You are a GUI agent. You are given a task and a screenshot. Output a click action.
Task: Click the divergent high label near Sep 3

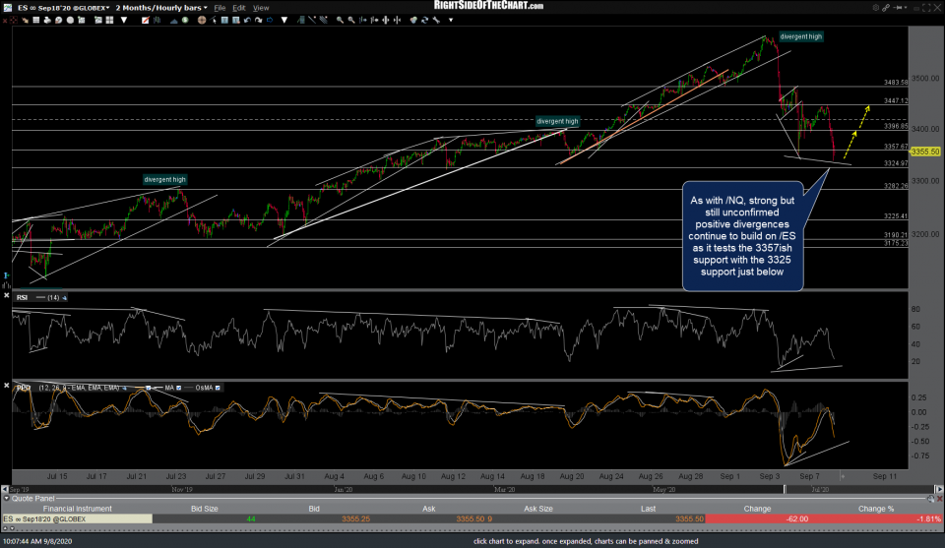pyautogui.click(x=800, y=36)
